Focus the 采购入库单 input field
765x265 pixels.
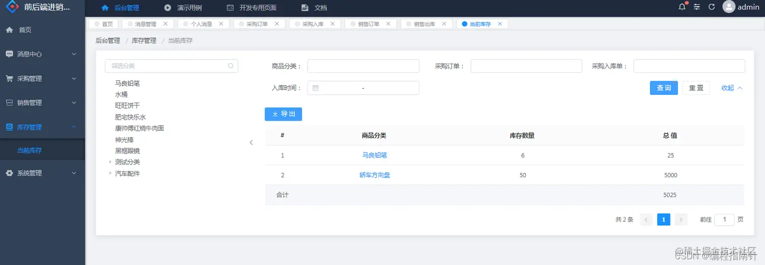(x=689, y=66)
